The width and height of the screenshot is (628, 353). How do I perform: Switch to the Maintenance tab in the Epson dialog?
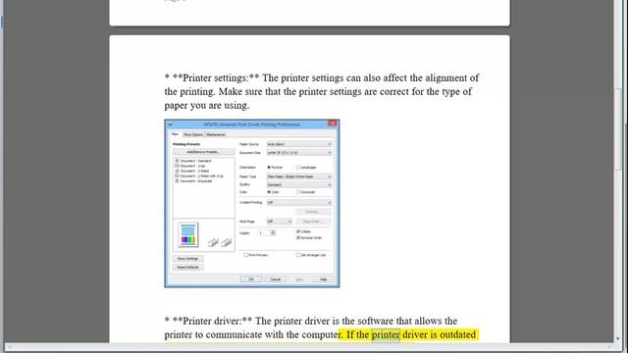point(216,134)
